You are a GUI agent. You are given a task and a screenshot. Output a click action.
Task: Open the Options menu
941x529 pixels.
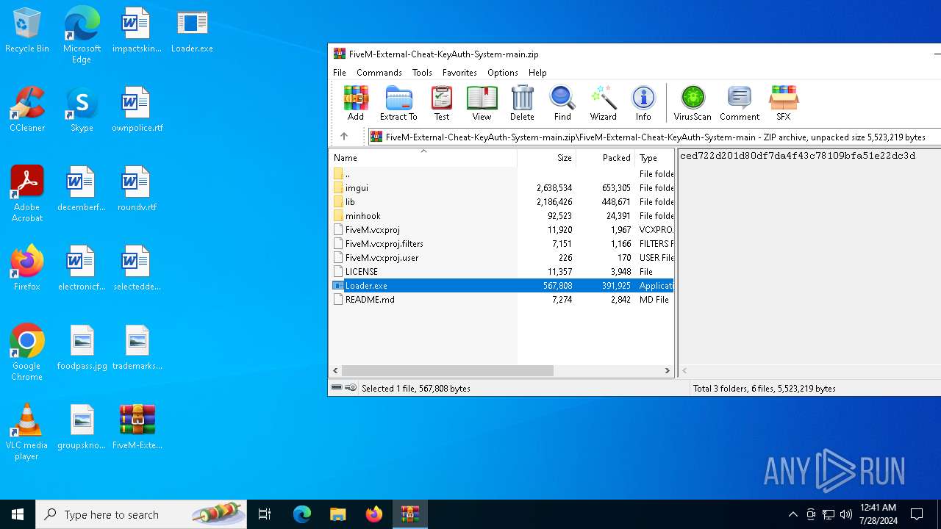click(x=503, y=73)
